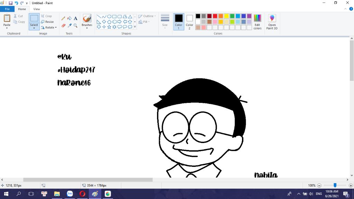Click the Resize button

pyautogui.click(x=47, y=22)
